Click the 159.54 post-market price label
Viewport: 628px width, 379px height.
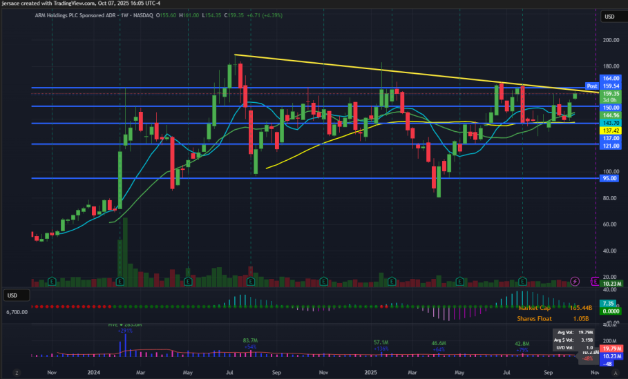point(611,86)
